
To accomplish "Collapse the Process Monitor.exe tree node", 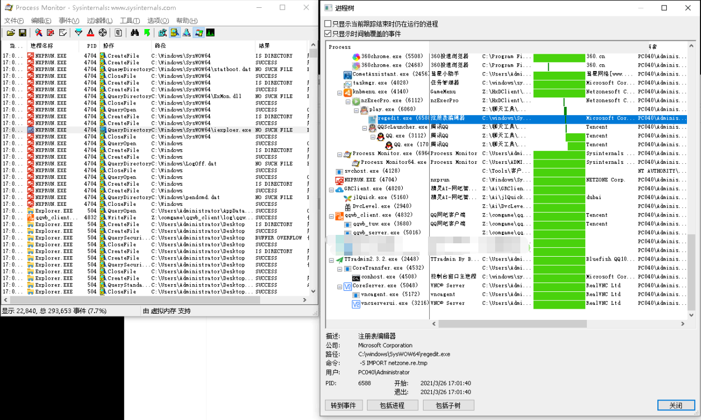I will point(340,154).
